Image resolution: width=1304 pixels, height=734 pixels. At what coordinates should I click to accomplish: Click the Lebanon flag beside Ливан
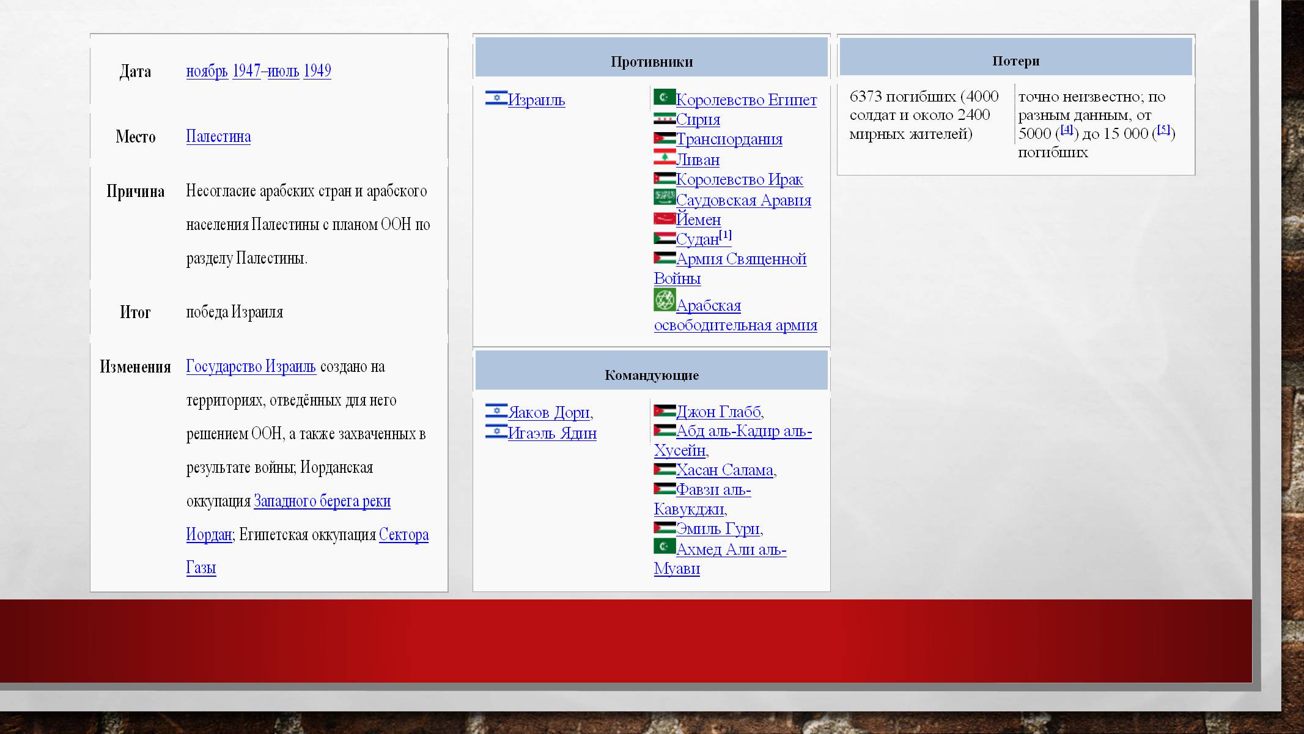(665, 158)
